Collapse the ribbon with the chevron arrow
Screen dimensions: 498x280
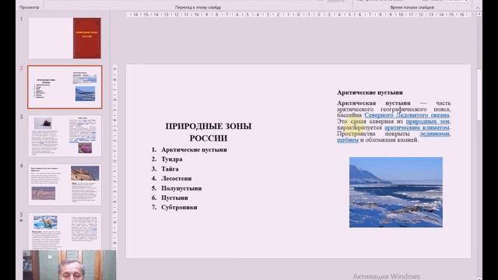(478, 8)
